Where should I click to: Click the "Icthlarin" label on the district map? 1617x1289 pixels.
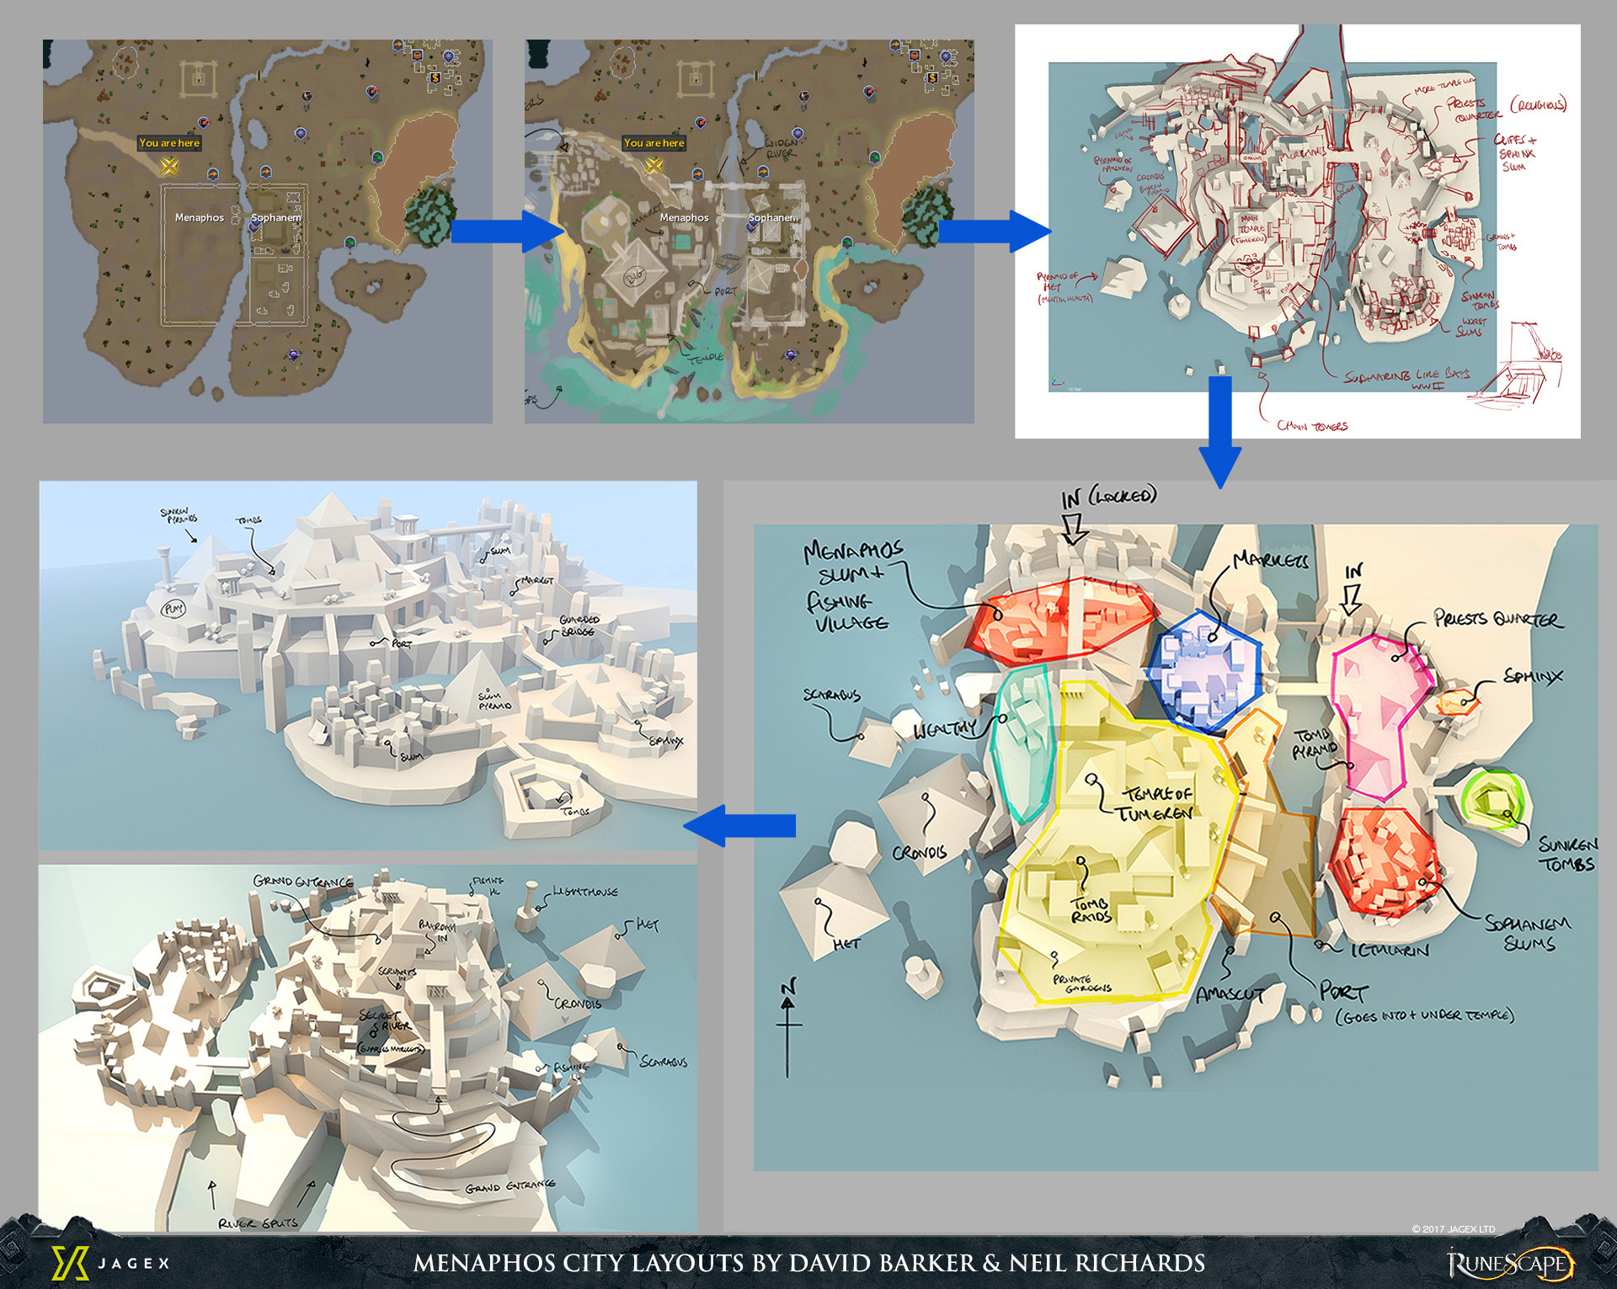click(1390, 951)
